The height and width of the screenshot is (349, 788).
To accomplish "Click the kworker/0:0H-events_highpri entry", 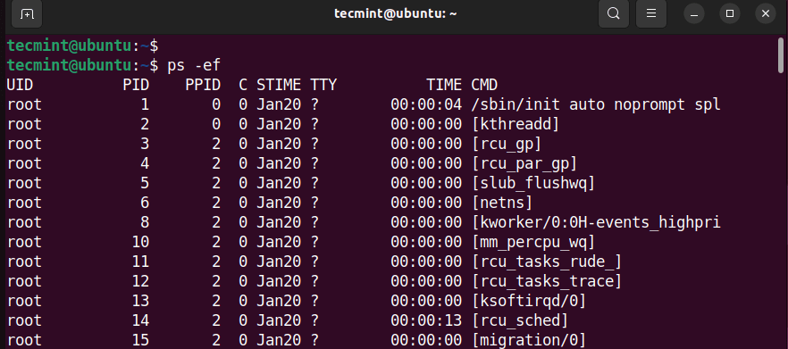I will [597, 222].
